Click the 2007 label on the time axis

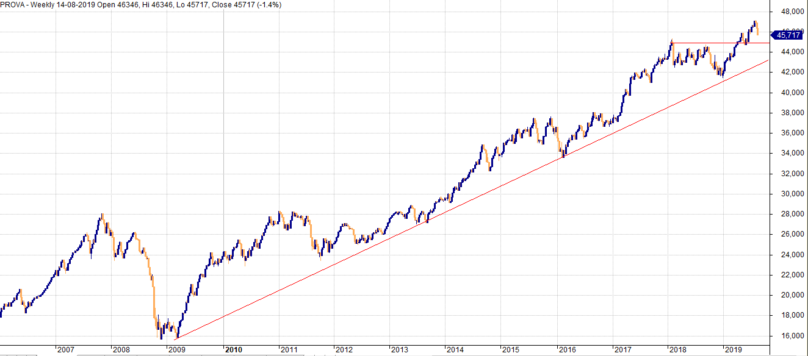point(65,350)
